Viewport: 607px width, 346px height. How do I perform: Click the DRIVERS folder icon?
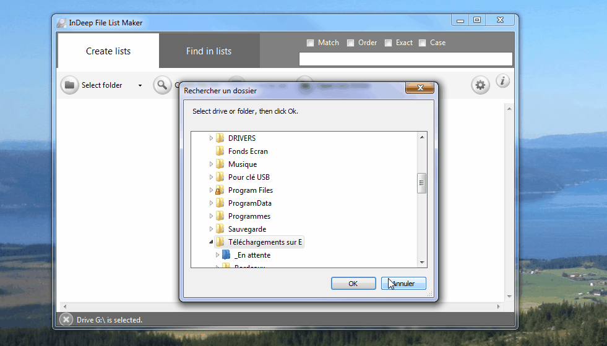(x=220, y=138)
